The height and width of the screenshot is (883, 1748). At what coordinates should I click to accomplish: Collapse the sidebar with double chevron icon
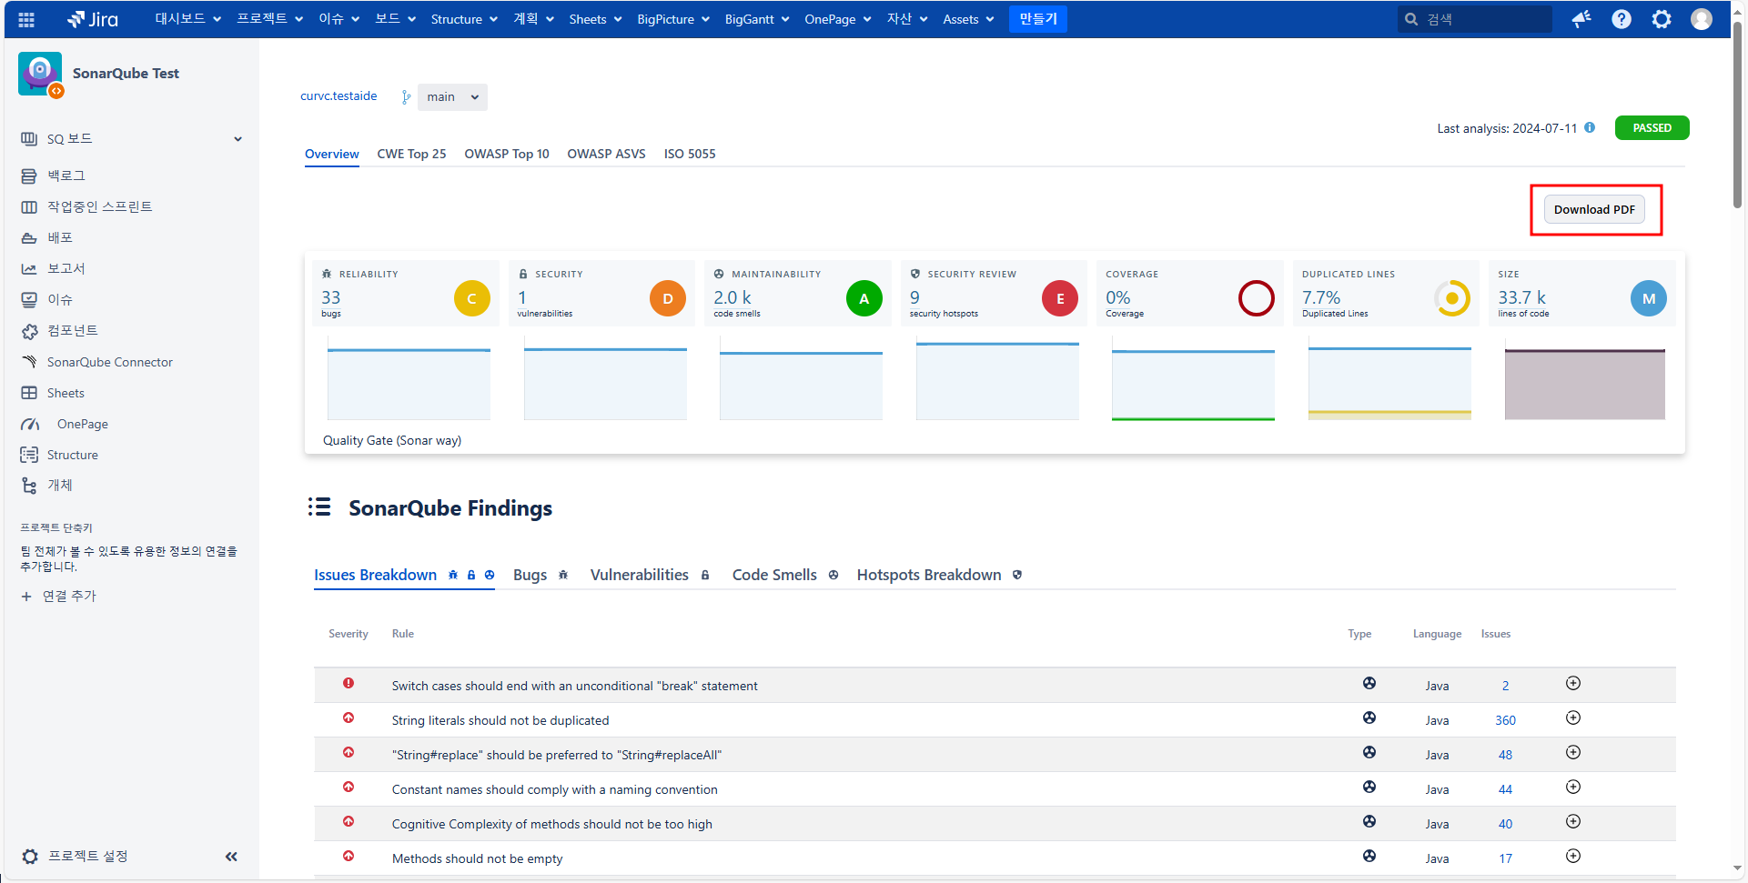231,856
